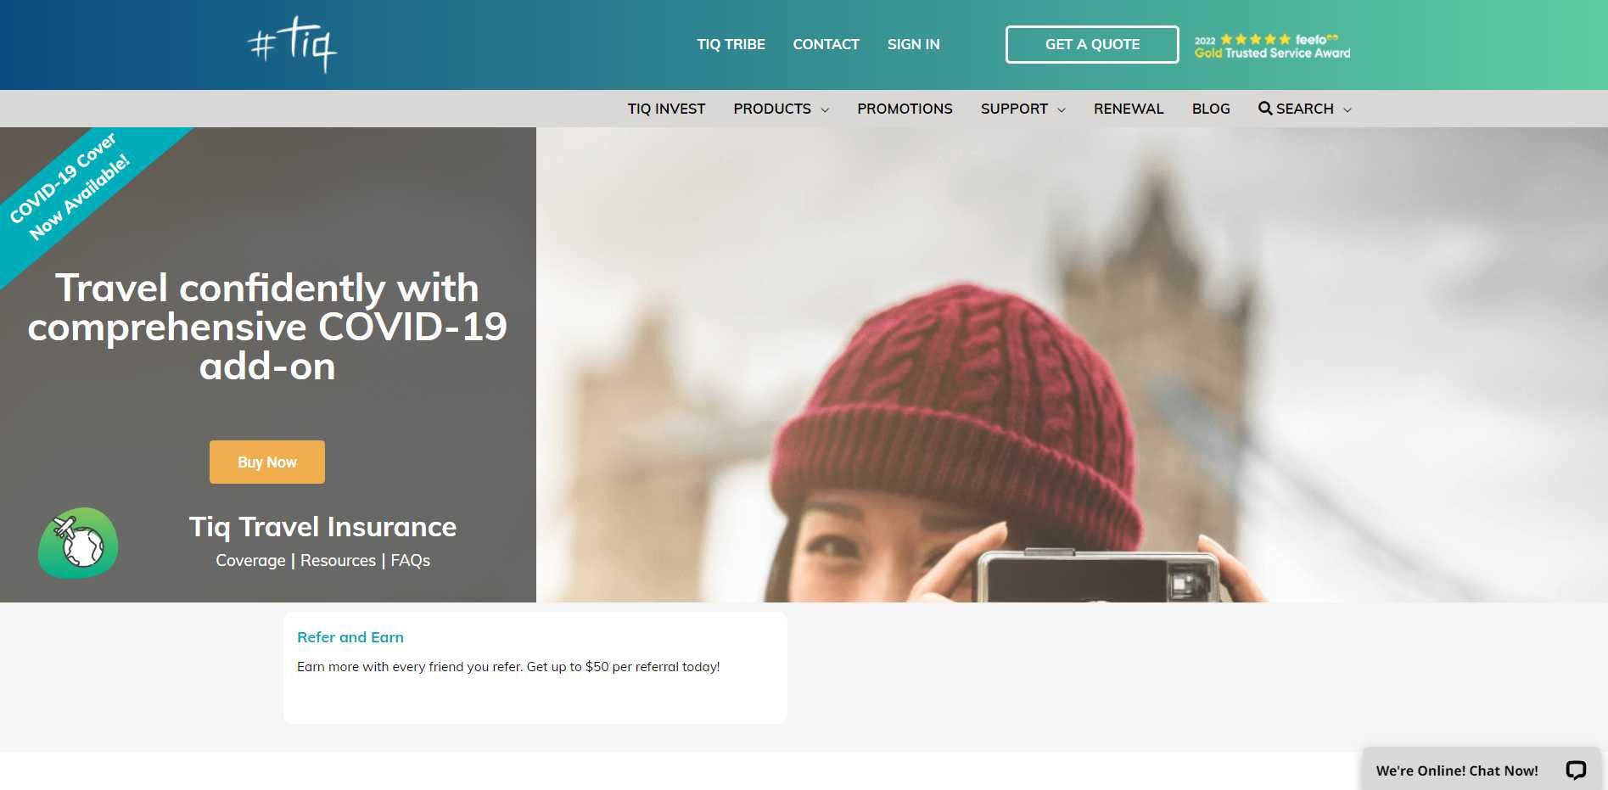Click the Feefo Gold Trusted Service badge
This screenshot has width=1608, height=790.
(1271, 46)
